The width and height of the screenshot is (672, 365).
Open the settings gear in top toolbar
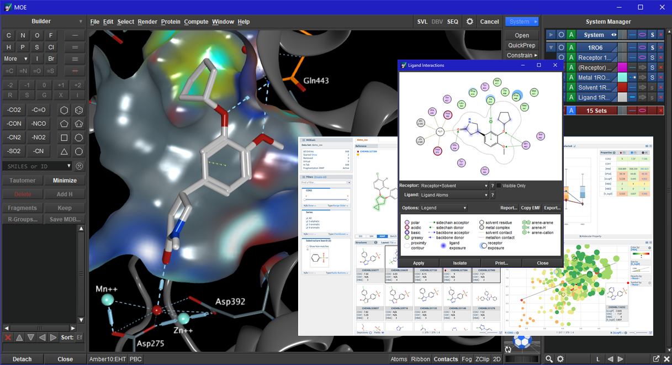(x=470, y=22)
